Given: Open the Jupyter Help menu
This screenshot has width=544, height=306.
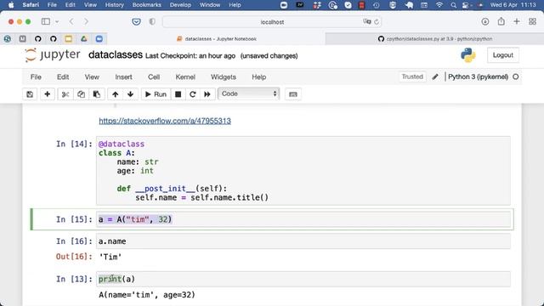Looking at the screenshot, I should pos(258,77).
